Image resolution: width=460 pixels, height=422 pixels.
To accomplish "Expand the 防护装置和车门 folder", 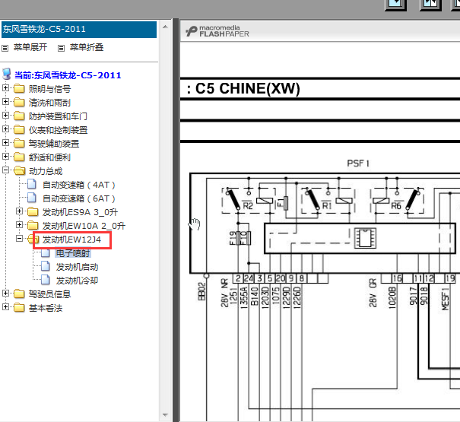I will point(5,115).
